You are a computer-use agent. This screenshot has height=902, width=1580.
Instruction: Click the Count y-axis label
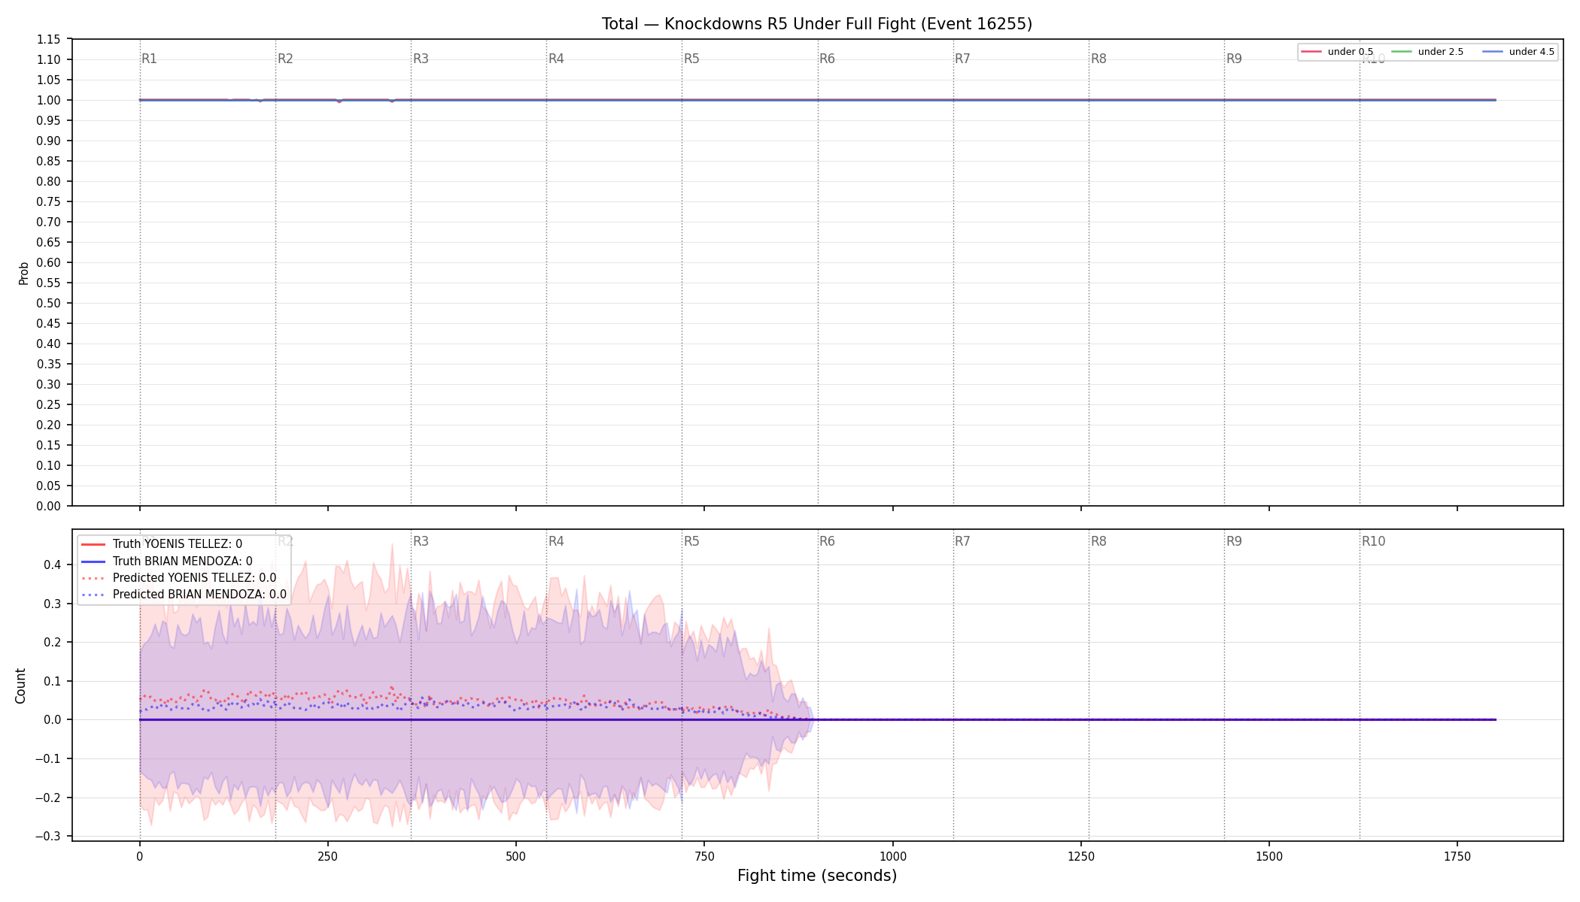point(20,686)
